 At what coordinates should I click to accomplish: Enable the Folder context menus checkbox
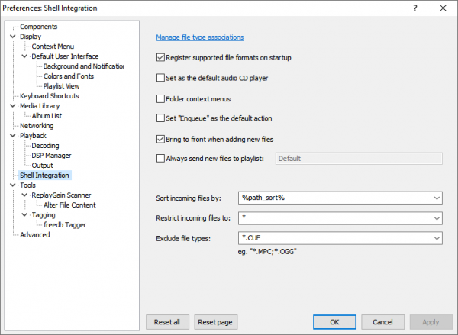(x=160, y=98)
